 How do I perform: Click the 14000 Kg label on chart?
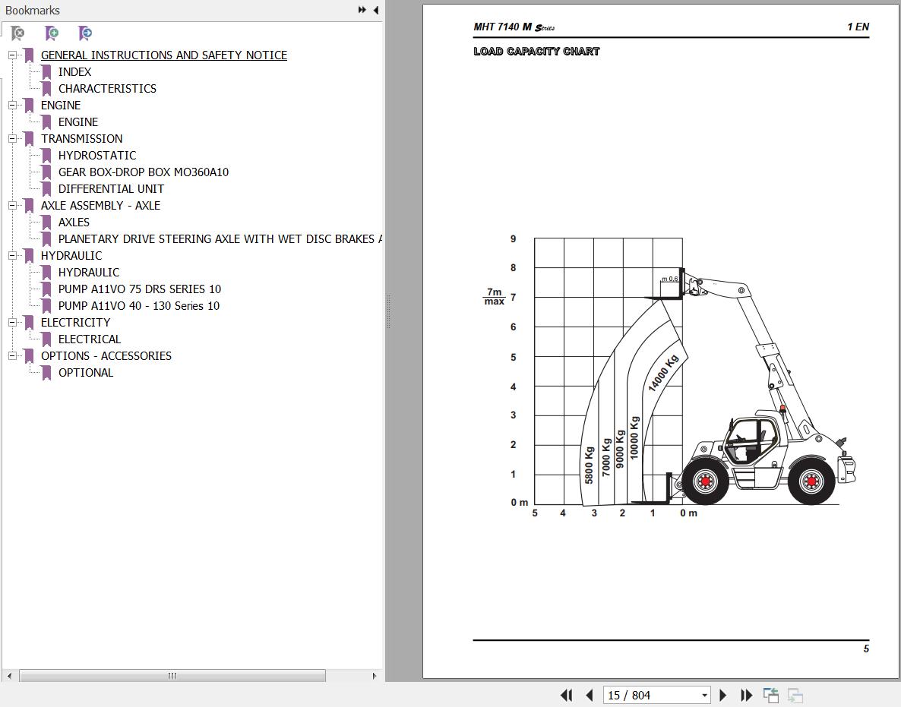(663, 374)
